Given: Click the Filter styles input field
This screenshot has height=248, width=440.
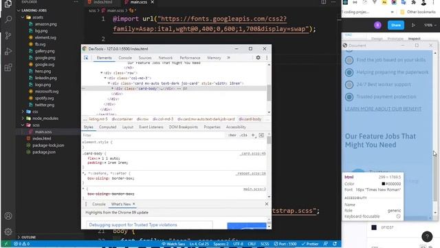Looking at the screenshot, I should click(x=154, y=135).
